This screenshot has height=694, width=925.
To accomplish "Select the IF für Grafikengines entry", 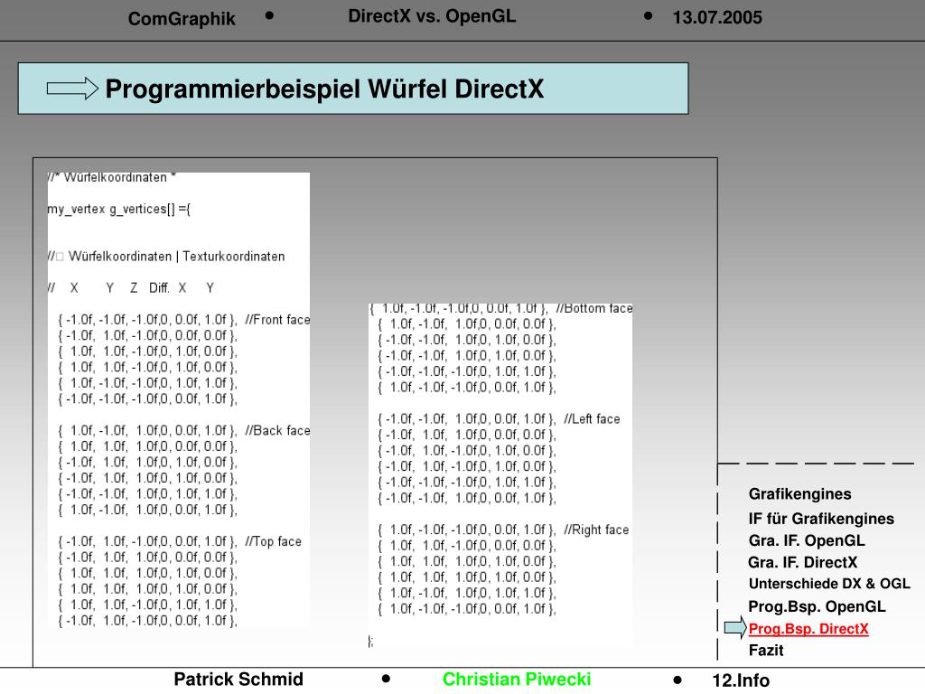I will pos(821,519).
